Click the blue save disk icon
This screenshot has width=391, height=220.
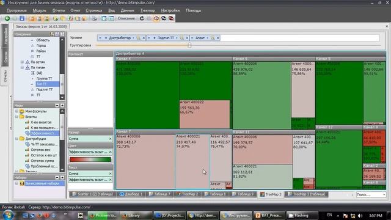click(x=22, y=18)
